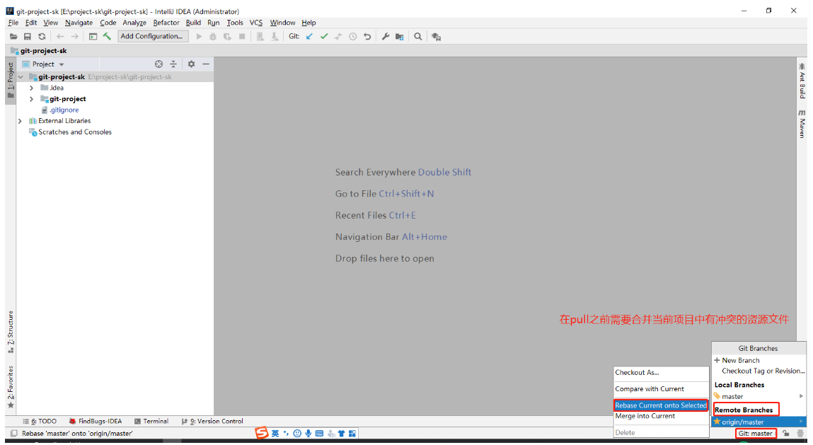813x445 pixels.
Task: Open the Navigate menu
Action: pos(79,23)
